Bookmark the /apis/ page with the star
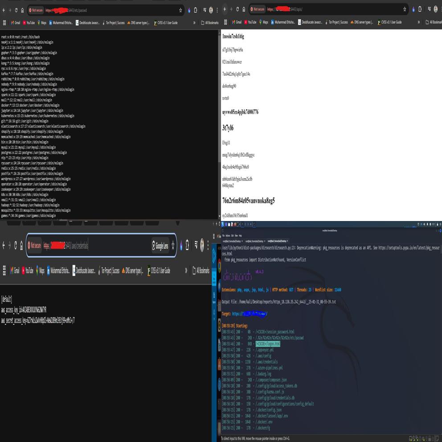 (x=405, y=9)
